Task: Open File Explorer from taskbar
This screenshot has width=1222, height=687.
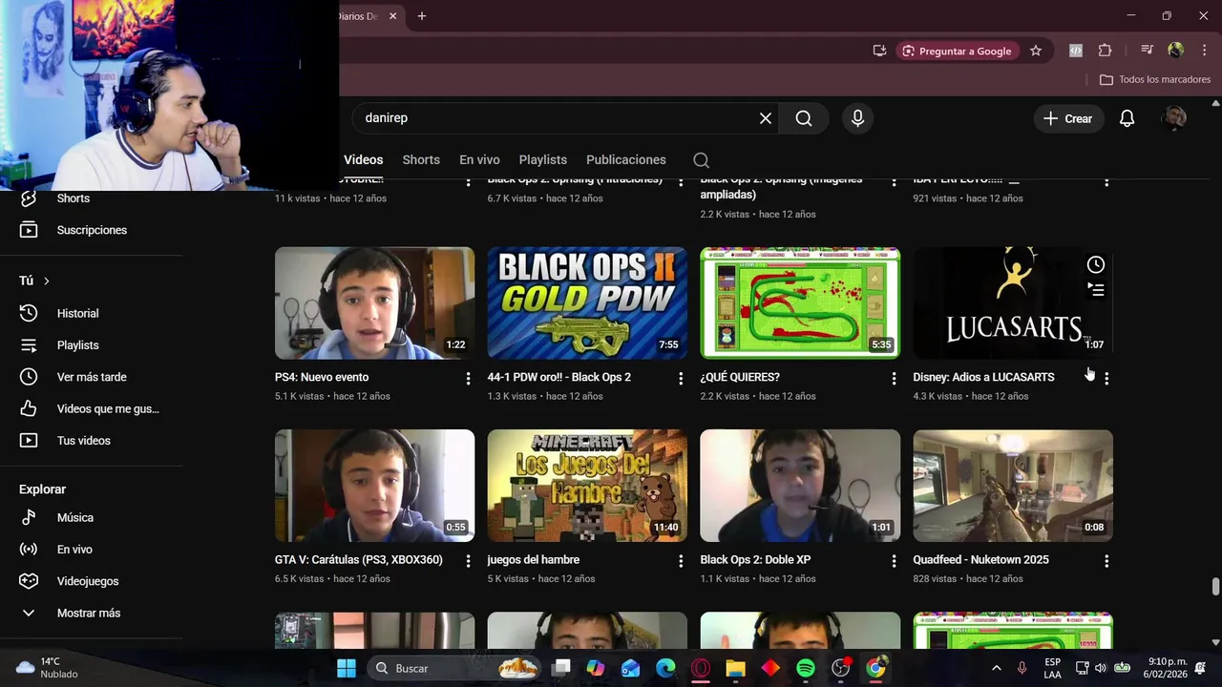Action: tap(735, 669)
